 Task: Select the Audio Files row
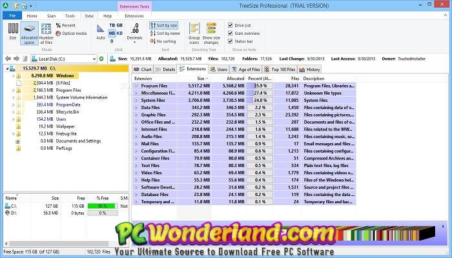coord(244,137)
